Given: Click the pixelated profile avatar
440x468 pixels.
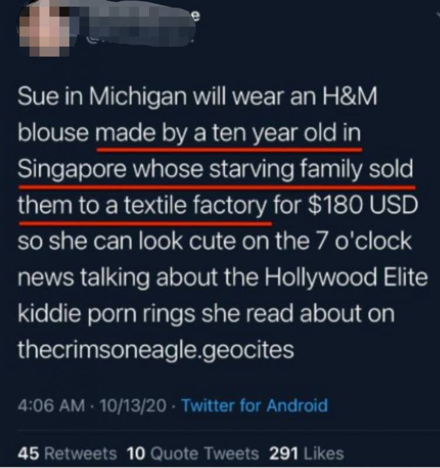Looking at the screenshot, I should tap(45, 28).
